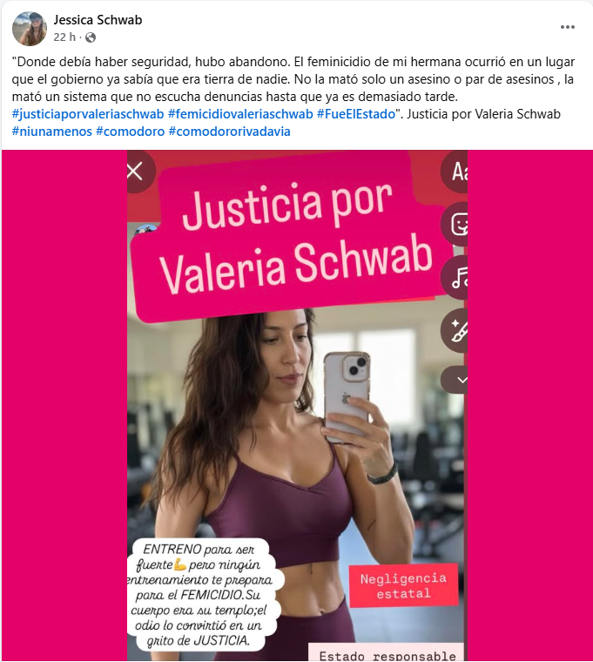Open the #comodororivadavia hashtag
Screen dimensions: 593x662
pyautogui.click(x=229, y=132)
